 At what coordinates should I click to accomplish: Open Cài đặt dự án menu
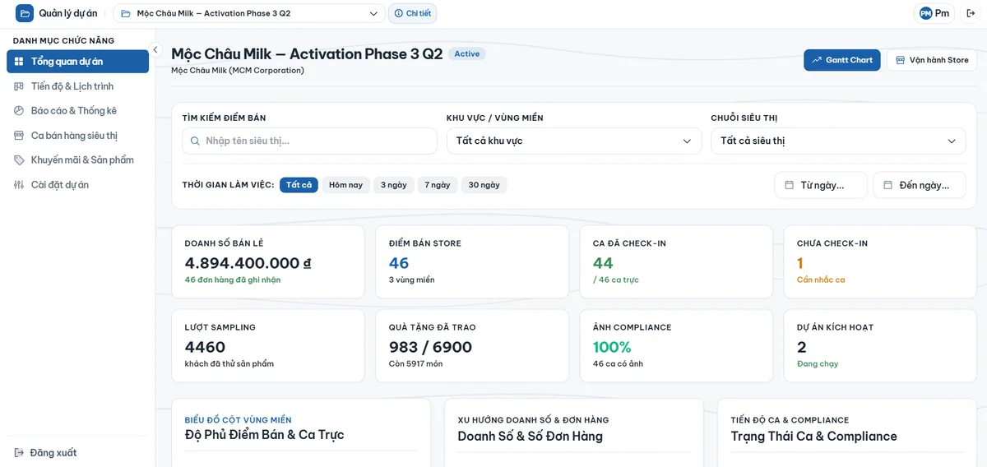coord(77,185)
